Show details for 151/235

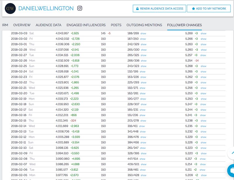pos(143,115)
